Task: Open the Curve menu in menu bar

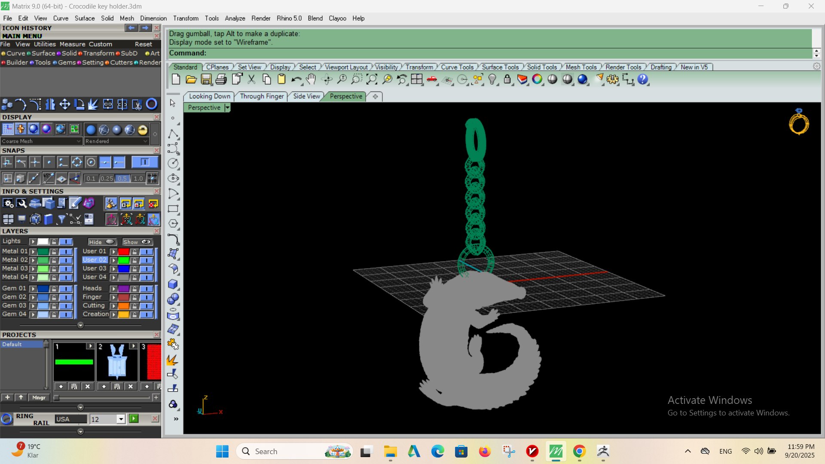Action: 61,18
